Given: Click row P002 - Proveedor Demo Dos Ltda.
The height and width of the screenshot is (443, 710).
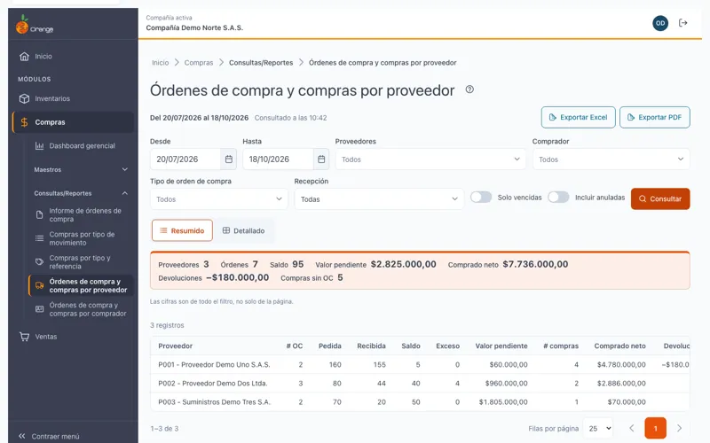Looking at the screenshot, I should coord(420,384).
